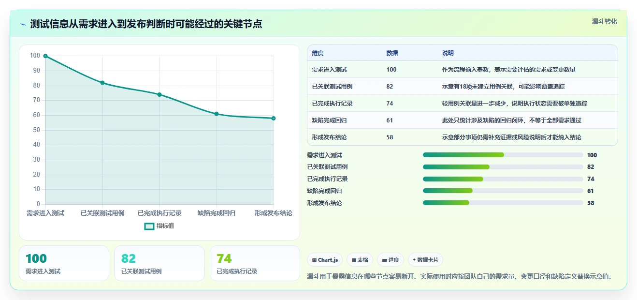Screen dimensions: 637x300
Task: Click chart data point for 缺陷完成回归
Action: [x=217, y=114]
